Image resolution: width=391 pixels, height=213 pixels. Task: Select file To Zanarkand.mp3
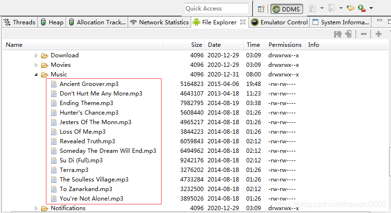86,189
